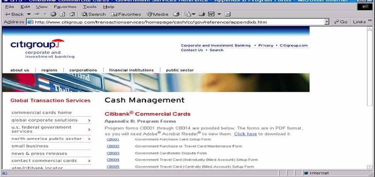This screenshot has height=177, width=375.
Task: Open form CB004 link
Action: click(x=113, y=160)
